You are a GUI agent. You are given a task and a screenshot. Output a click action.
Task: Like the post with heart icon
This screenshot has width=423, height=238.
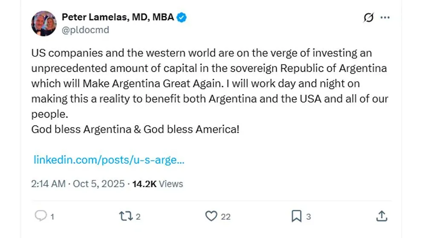click(x=211, y=216)
